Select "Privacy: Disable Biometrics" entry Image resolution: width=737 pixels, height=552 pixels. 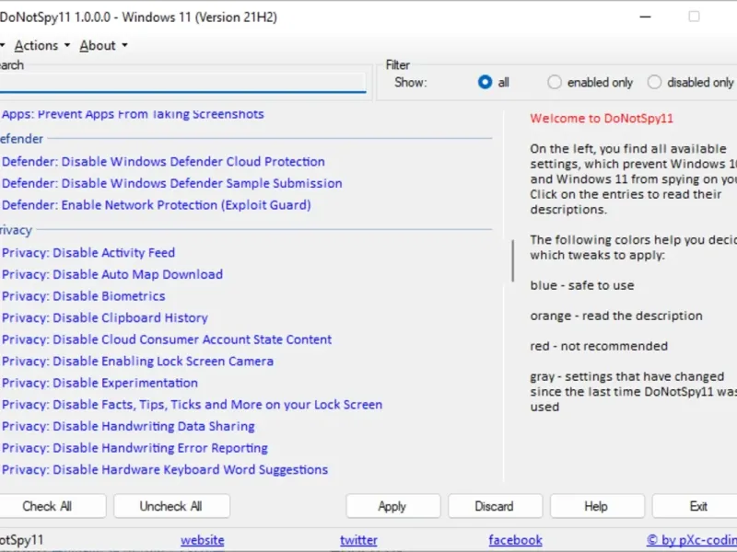coord(84,296)
